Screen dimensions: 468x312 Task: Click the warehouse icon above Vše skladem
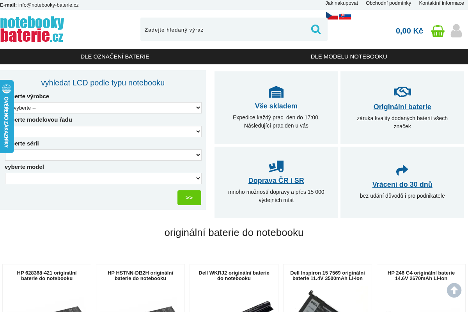(276, 92)
